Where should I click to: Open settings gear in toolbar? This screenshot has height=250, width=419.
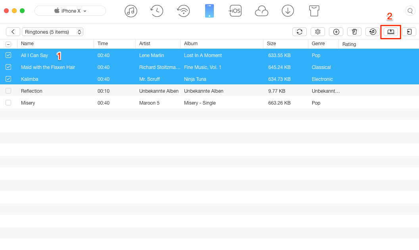318,32
